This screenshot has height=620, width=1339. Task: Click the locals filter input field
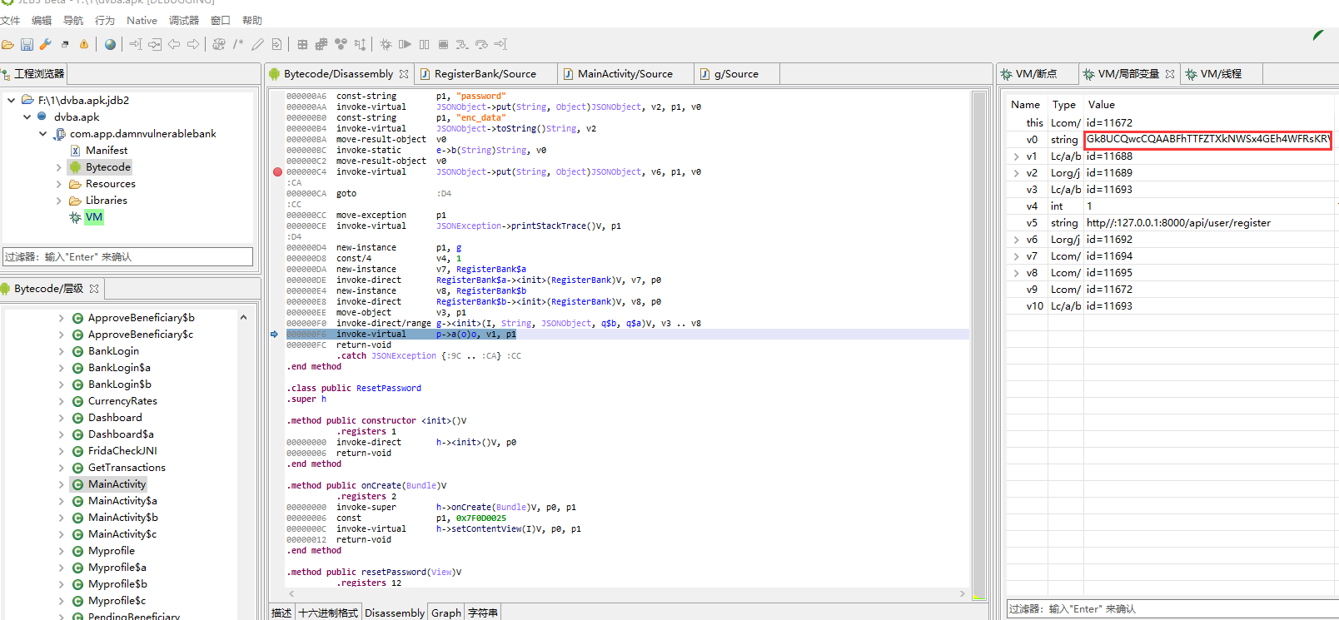(x=1172, y=609)
